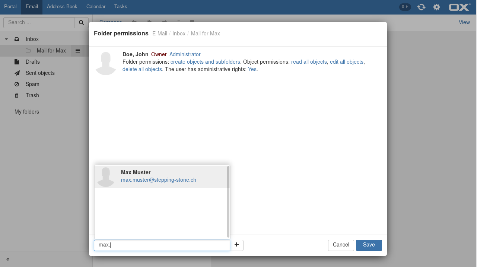Click the refresh icon in top bar
The height and width of the screenshot is (267, 477).
(x=421, y=7)
